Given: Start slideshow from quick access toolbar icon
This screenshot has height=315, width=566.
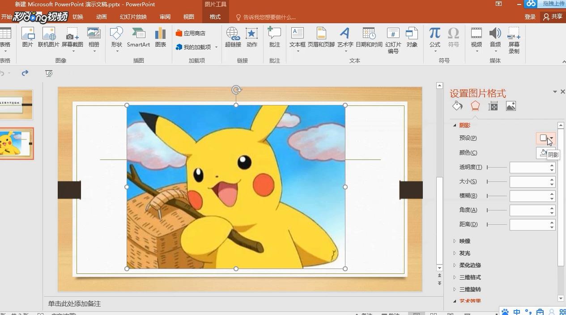Looking at the screenshot, I should pyautogui.click(x=49, y=73).
